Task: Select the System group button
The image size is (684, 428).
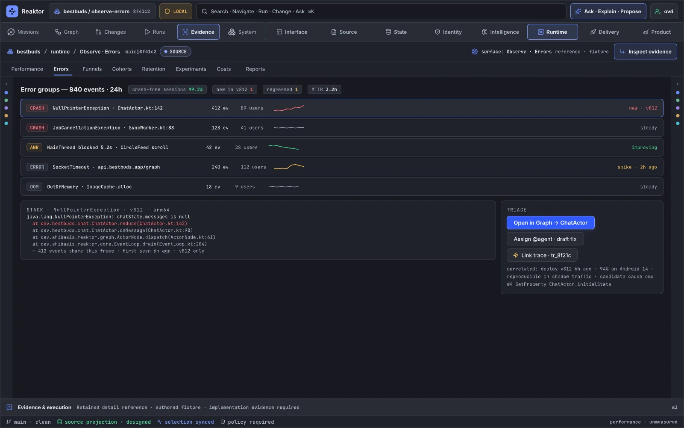Action: coord(242,32)
